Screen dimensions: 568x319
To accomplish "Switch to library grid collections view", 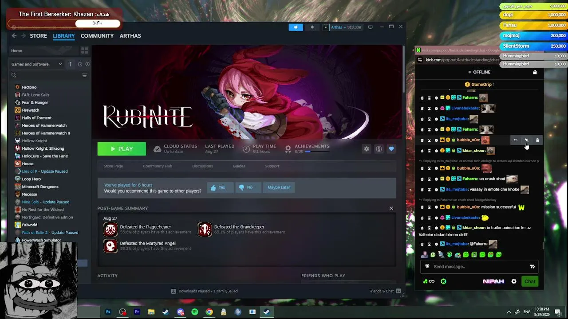I will [x=84, y=51].
